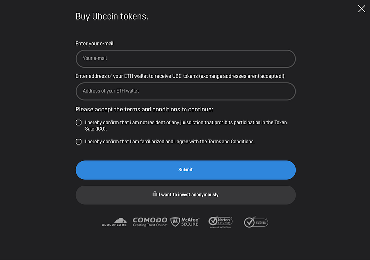Click the ETH wallet address field
This screenshot has width=370, height=260.
click(185, 91)
